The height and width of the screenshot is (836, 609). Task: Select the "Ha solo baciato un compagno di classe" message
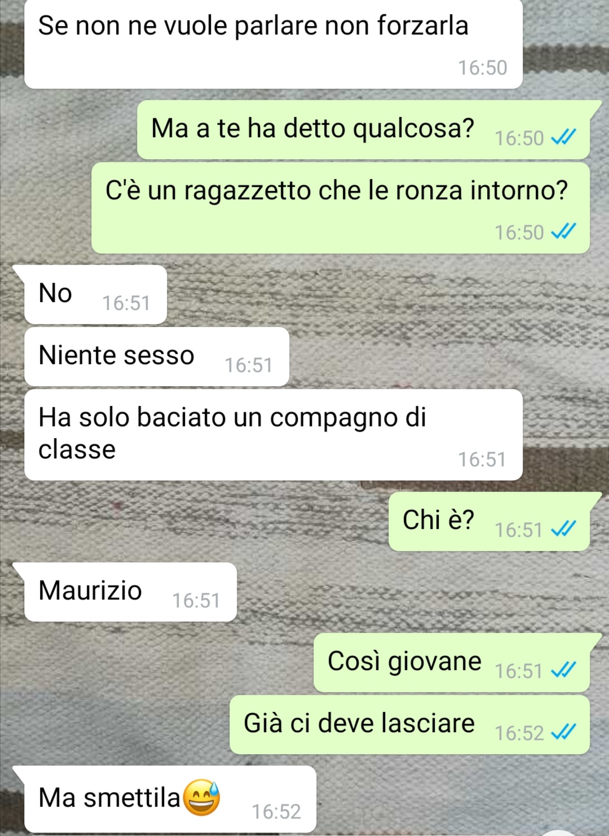(273, 435)
